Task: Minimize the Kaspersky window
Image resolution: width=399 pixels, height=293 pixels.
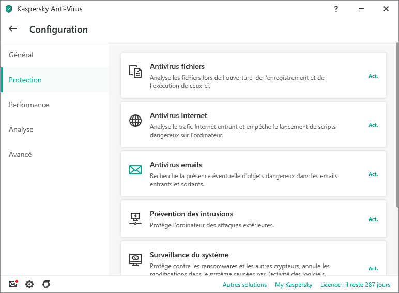Action: tap(361, 9)
